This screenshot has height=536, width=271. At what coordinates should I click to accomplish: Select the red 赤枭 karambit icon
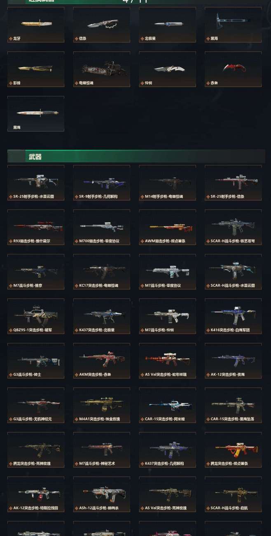[233, 69]
